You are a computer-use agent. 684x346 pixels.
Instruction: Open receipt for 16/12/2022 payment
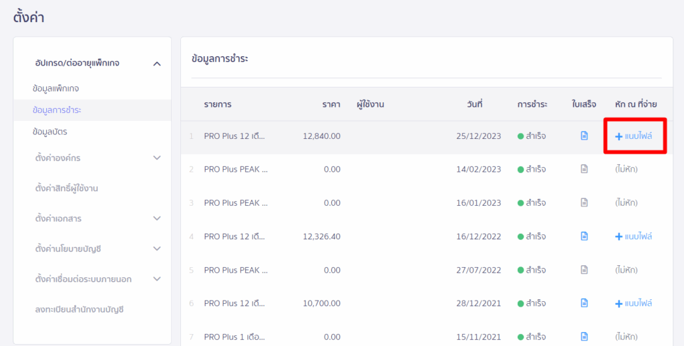584,236
